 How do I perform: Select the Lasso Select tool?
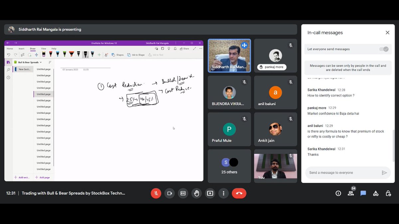[29, 55]
